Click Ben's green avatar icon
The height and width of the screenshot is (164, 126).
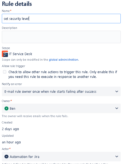point(6,108)
